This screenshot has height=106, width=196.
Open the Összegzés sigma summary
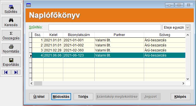pyautogui.click(x=11, y=35)
